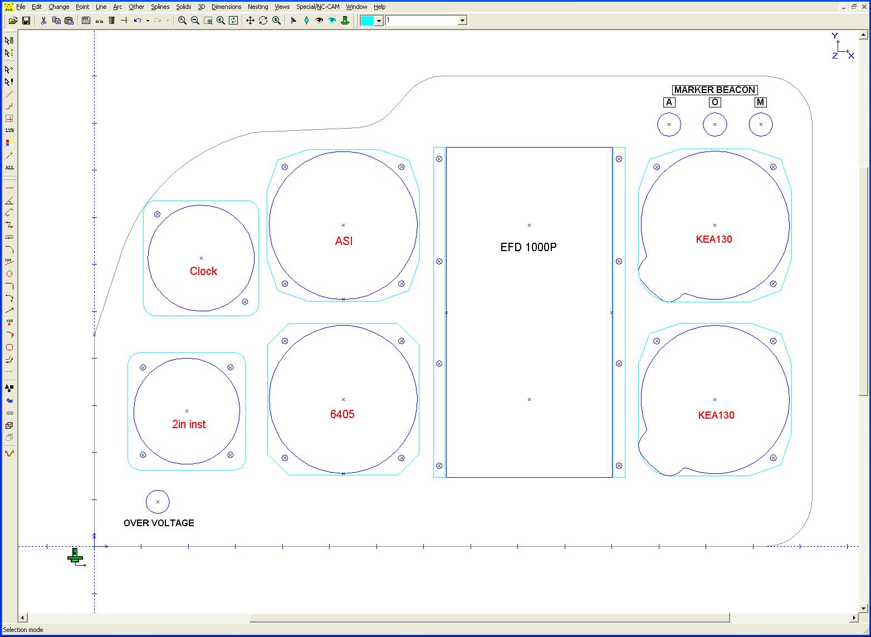Click the vertical scrollbar thumb
Image resolution: width=871 pixels, height=637 pixels.
click(x=864, y=281)
